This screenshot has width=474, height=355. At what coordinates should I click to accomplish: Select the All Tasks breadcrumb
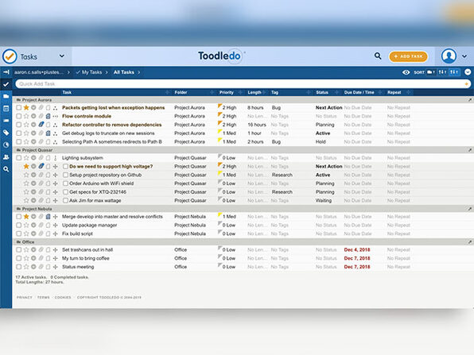(x=123, y=72)
